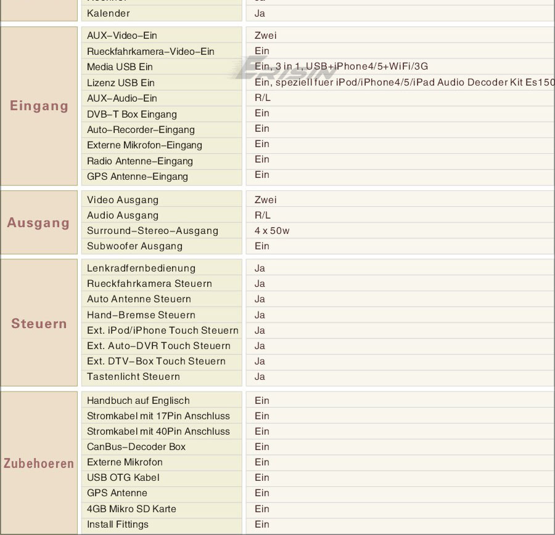555x535 pixels.
Task: Click Ein value of GPS Antenne-Eingang
Action: (262, 175)
